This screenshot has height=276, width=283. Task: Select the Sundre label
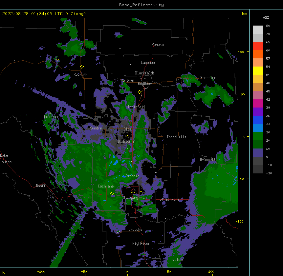coord(96,128)
